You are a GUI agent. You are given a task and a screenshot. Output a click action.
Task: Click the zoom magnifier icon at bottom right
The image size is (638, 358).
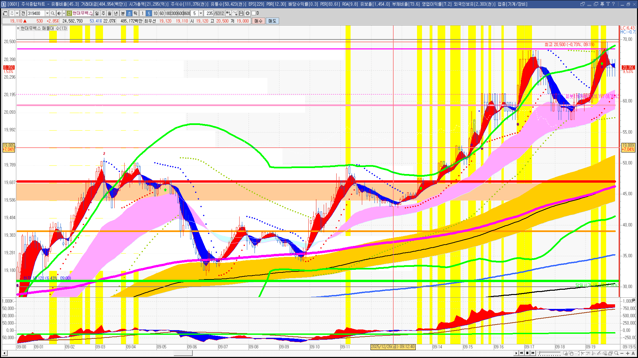tap(616, 353)
